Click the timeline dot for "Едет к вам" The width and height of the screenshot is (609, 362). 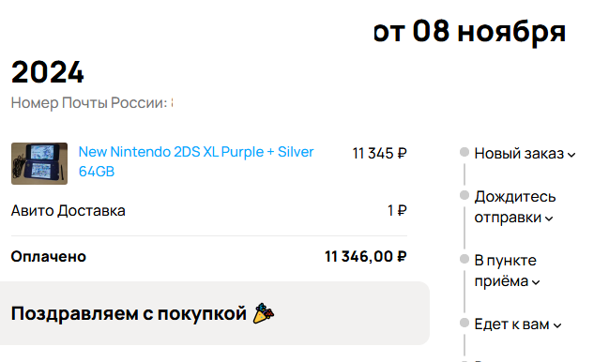[x=464, y=323]
